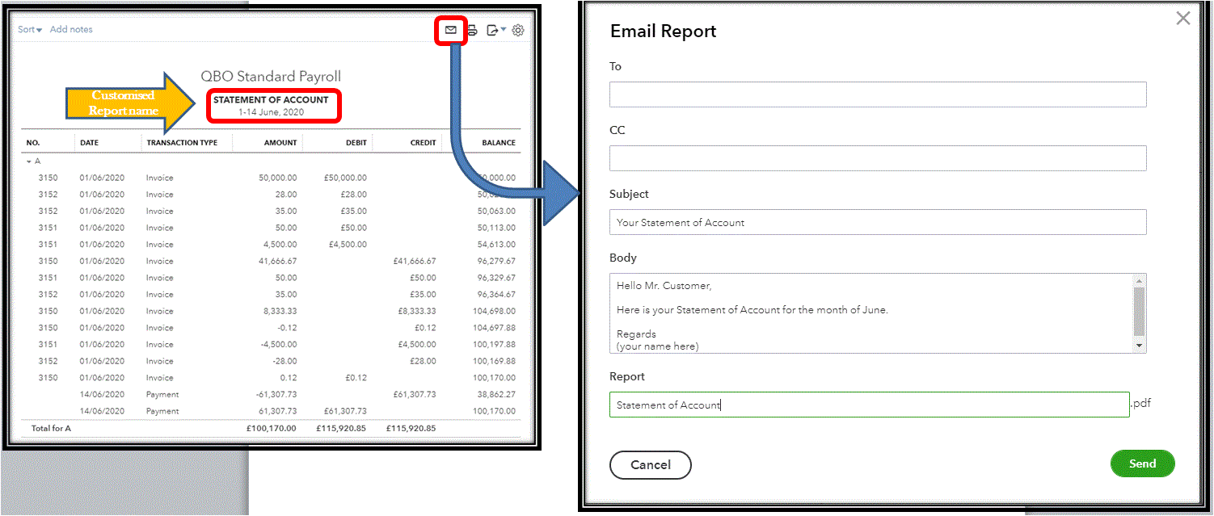
Task: Click the debit value £4,500.00
Action: click(x=348, y=245)
